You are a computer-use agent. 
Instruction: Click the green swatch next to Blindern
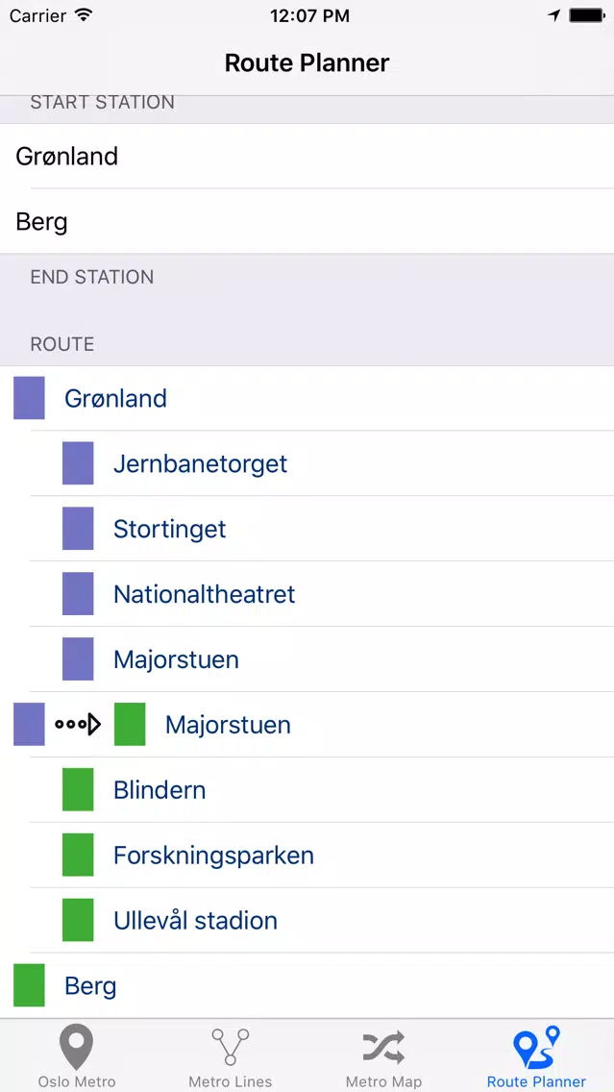click(x=78, y=790)
